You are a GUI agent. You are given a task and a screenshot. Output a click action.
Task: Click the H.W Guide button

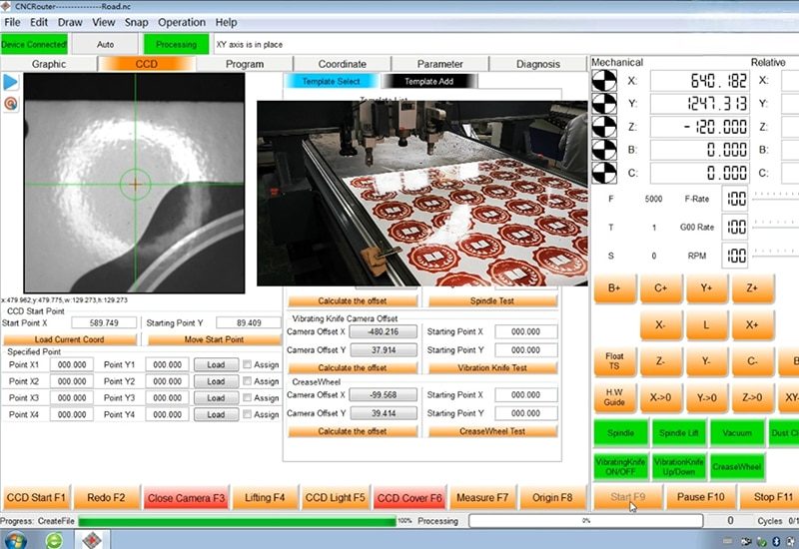[x=614, y=397]
